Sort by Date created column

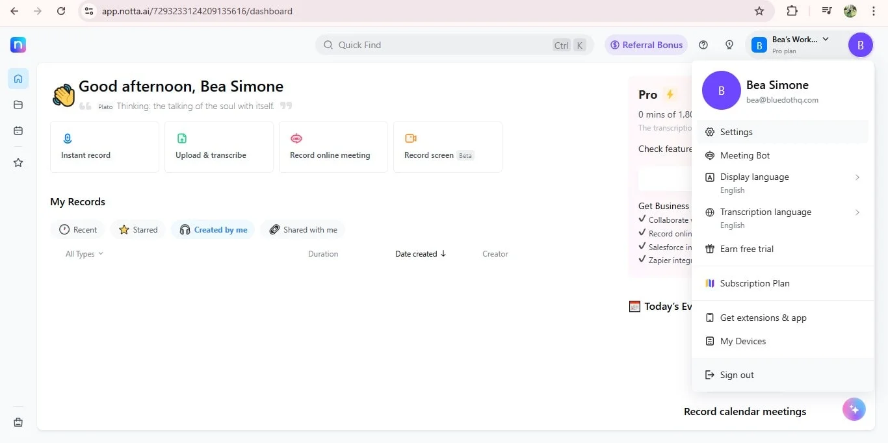point(421,254)
